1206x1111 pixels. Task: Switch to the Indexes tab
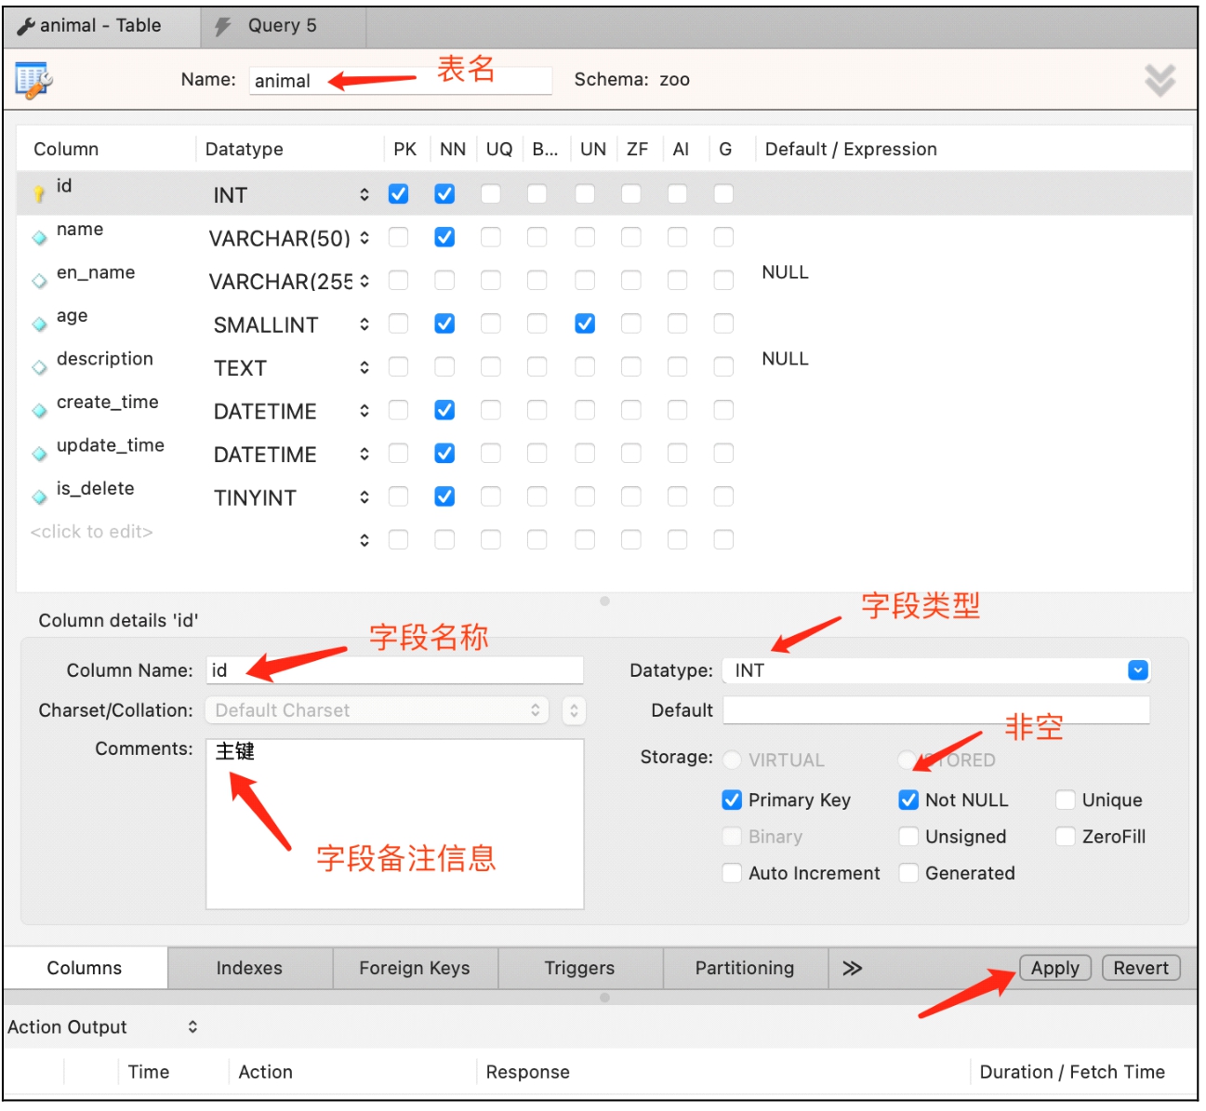[249, 968]
